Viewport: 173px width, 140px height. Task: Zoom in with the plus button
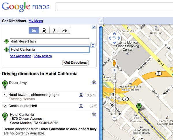pyautogui.click(x=114, y=70)
